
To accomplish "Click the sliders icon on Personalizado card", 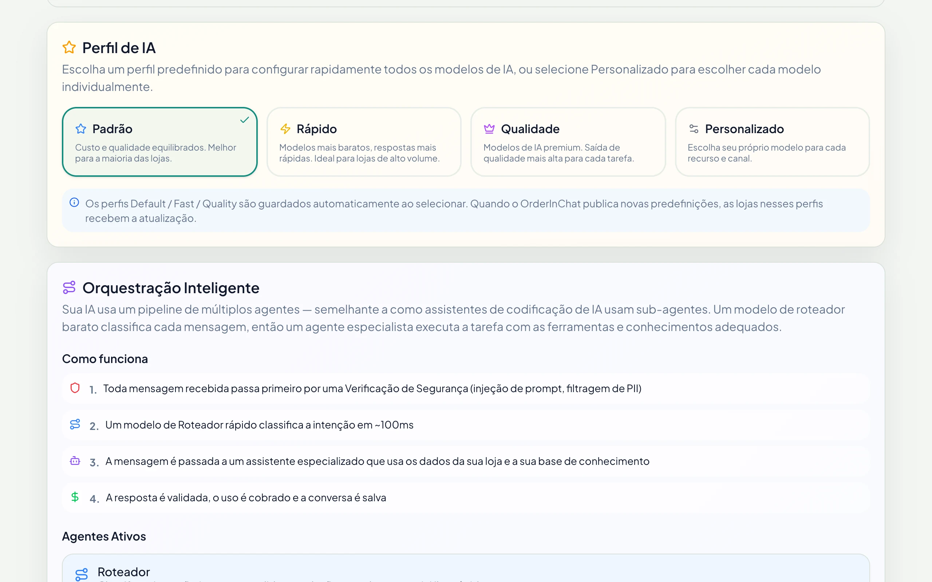I will [694, 128].
